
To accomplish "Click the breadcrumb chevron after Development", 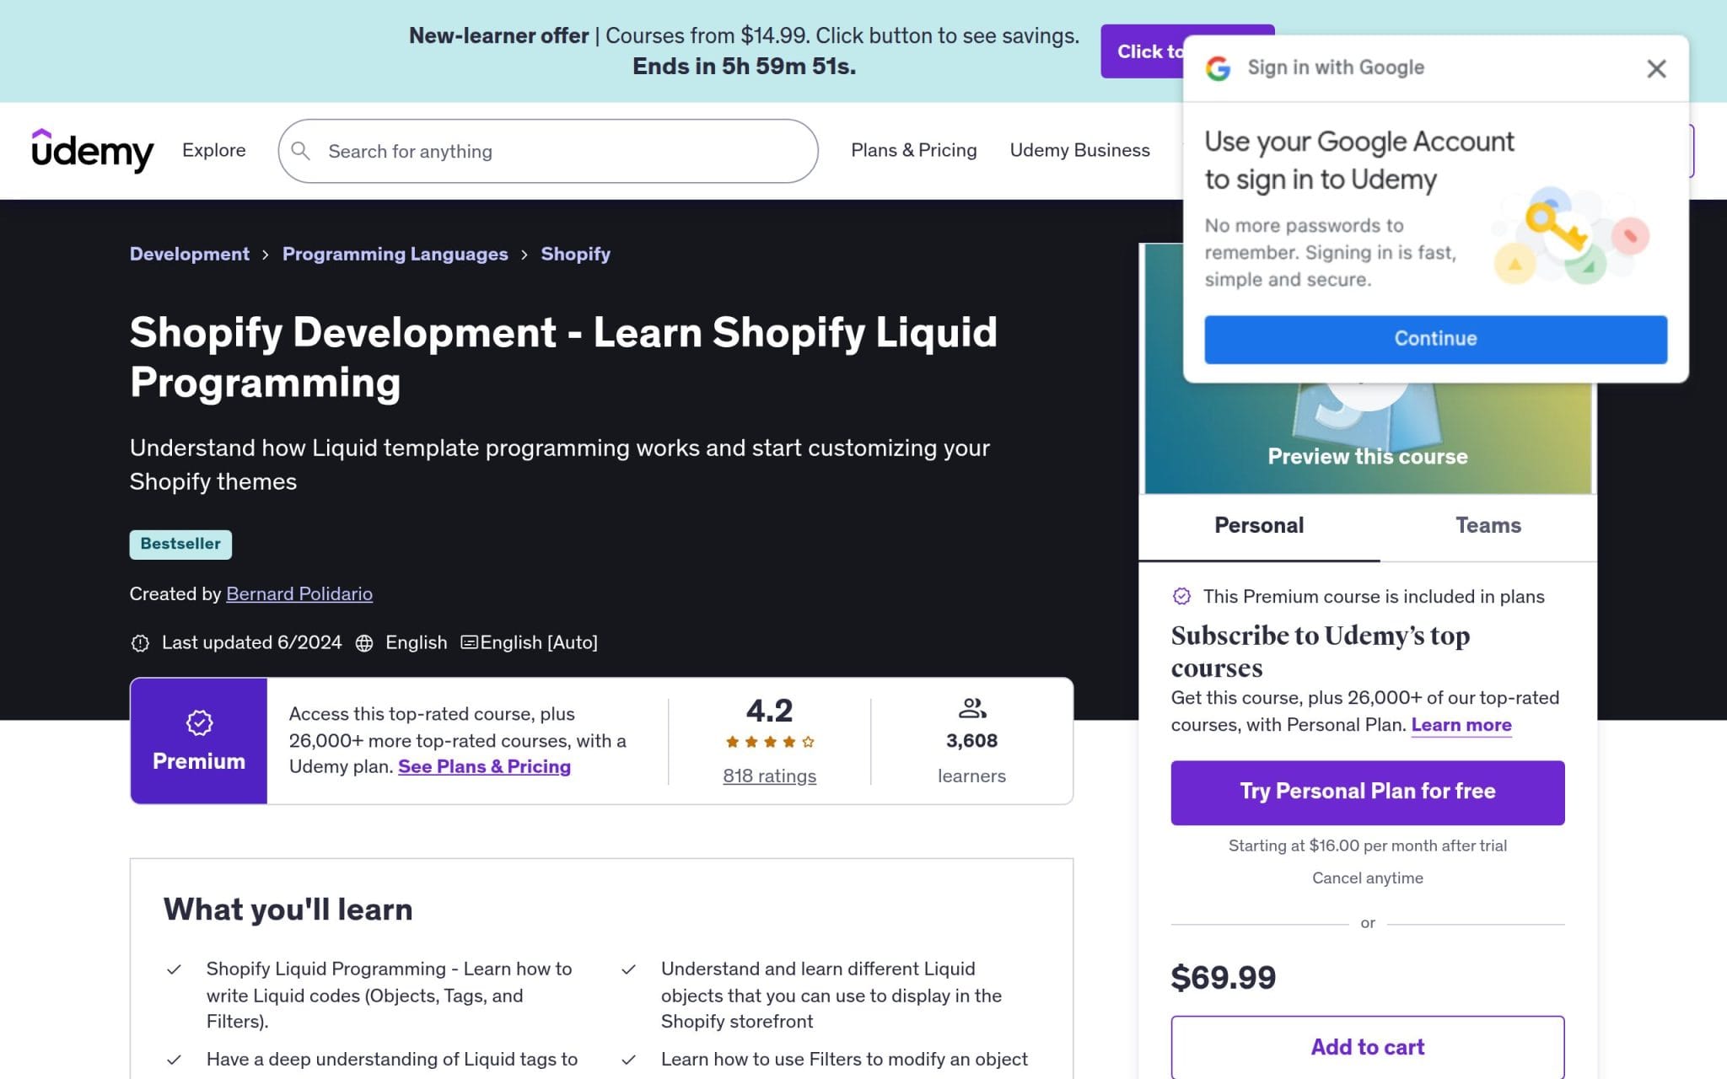I will [266, 255].
